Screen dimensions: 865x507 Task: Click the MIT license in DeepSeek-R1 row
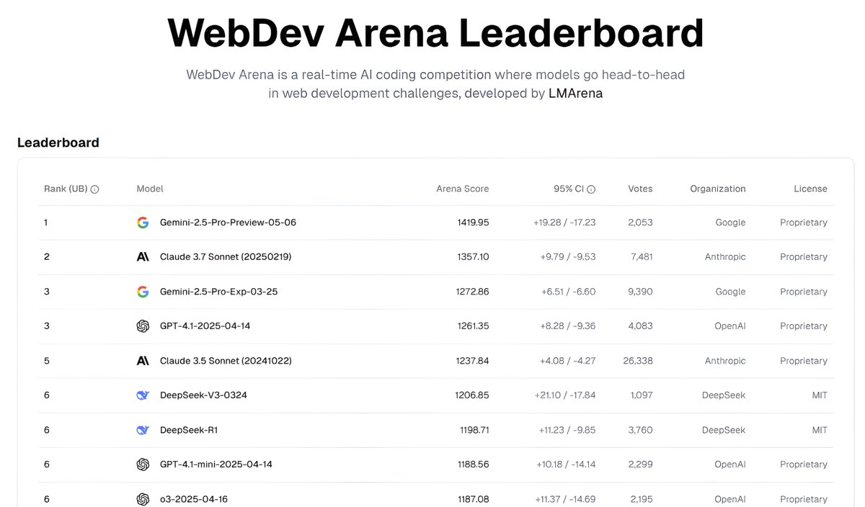click(x=820, y=430)
